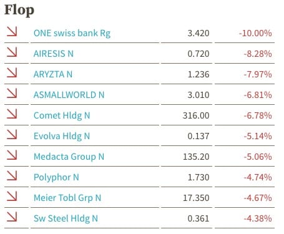Open the ONE swiss bank Rg stock link

tap(72, 33)
